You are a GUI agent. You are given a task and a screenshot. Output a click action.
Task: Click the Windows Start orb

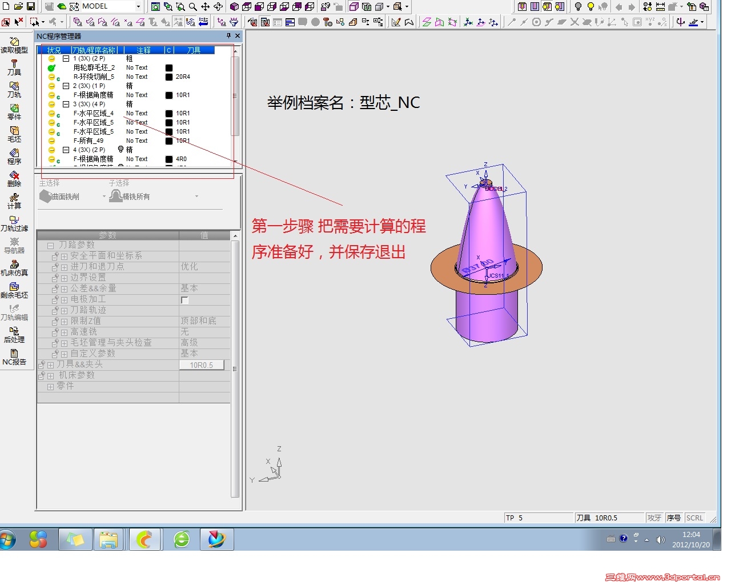click(x=7, y=539)
